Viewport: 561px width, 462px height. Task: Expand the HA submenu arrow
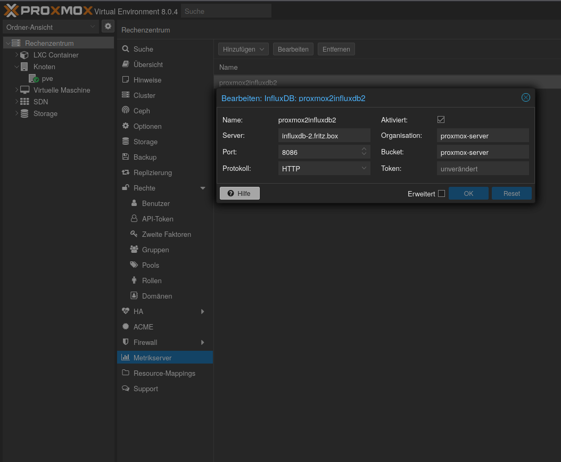click(202, 311)
